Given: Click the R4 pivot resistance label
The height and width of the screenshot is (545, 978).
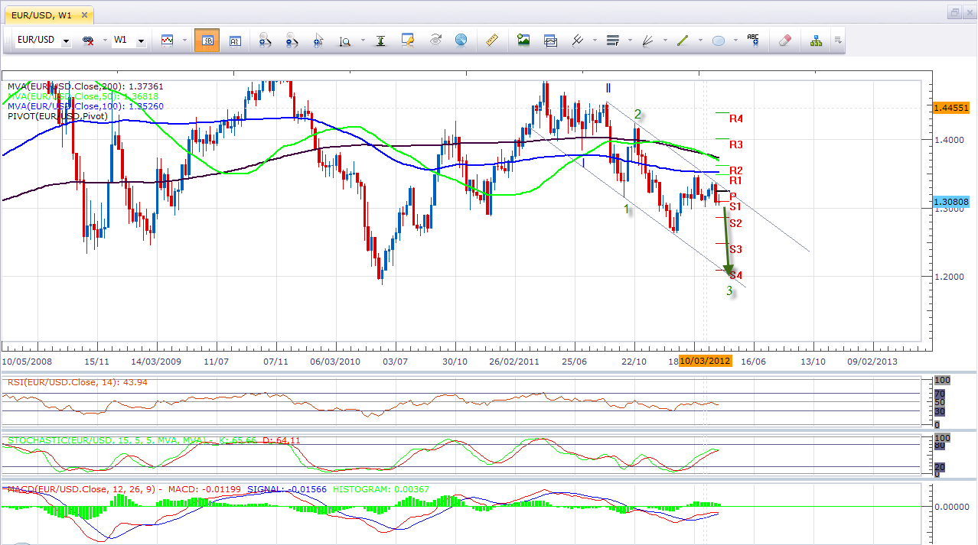Looking at the screenshot, I should (x=736, y=118).
